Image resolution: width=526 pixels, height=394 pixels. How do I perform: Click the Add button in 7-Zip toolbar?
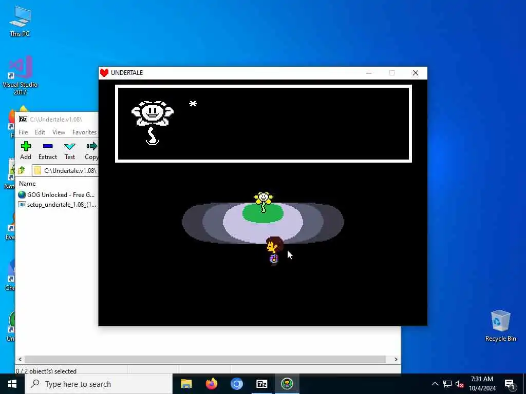tap(26, 150)
